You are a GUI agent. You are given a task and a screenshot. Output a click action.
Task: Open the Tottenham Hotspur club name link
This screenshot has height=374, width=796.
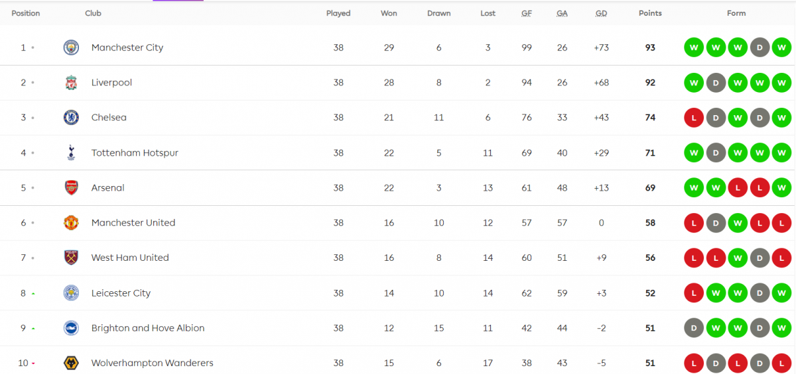point(135,153)
